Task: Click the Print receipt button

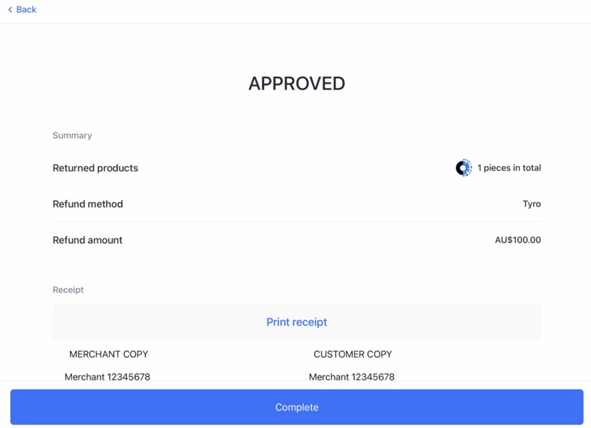Action: (x=297, y=322)
